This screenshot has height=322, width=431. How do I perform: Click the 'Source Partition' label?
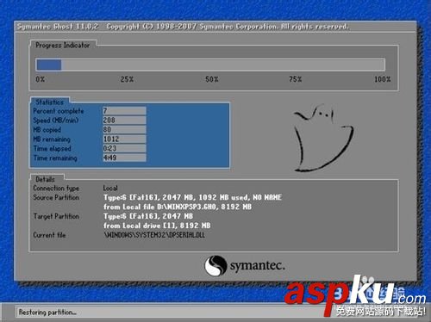click(x=56, y=197)
